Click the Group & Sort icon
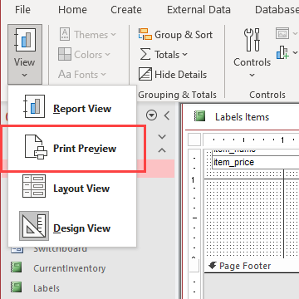 coord(145,34)
